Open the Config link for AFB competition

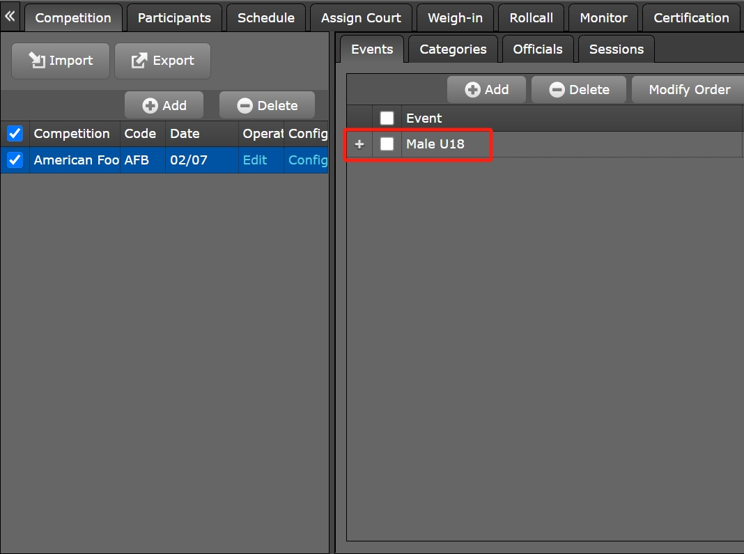[x=307, y=160]
